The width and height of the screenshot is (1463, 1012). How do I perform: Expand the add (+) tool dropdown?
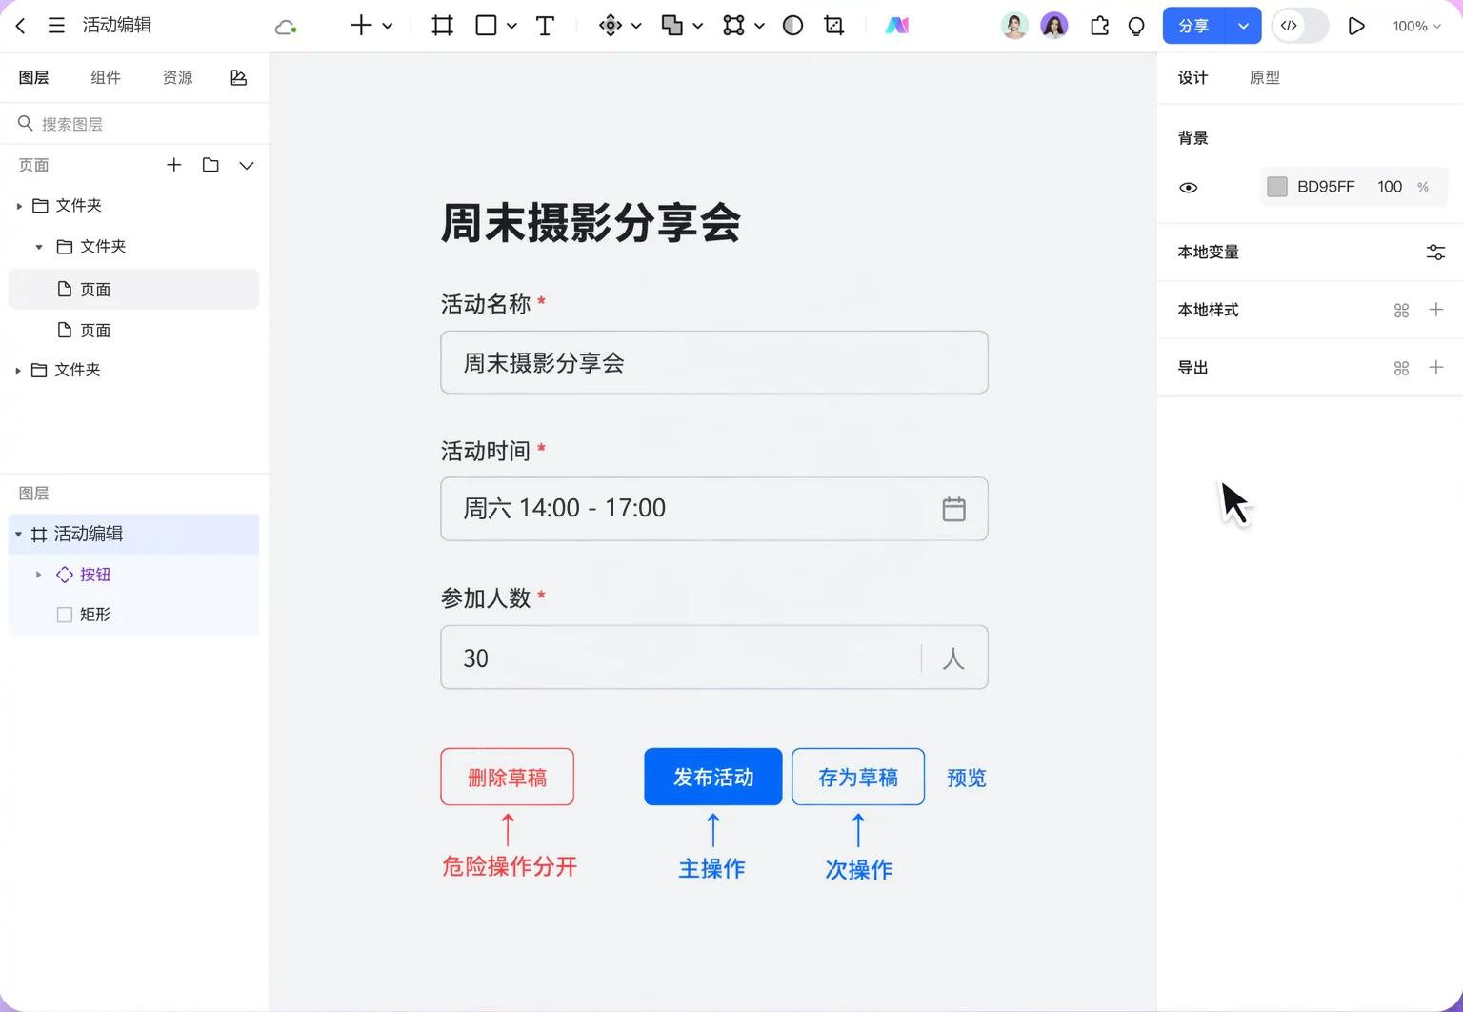(388, 26)
